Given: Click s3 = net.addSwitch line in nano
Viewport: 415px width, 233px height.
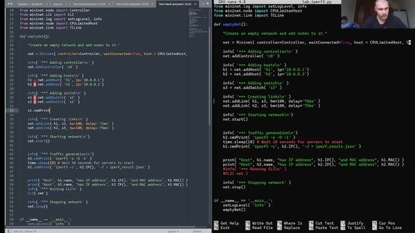Looking at the screenshot, I should [252, 88].
